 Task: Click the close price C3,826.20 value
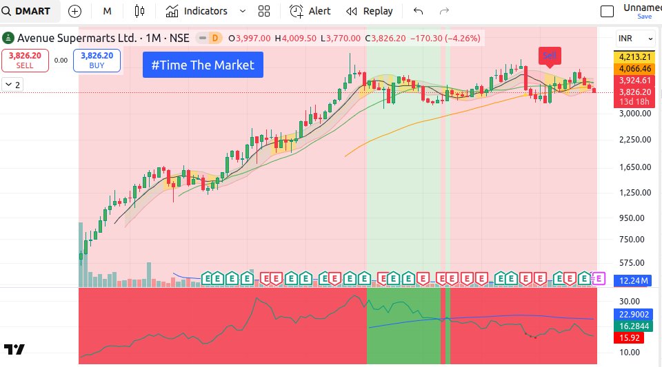[x=385, y=39]
